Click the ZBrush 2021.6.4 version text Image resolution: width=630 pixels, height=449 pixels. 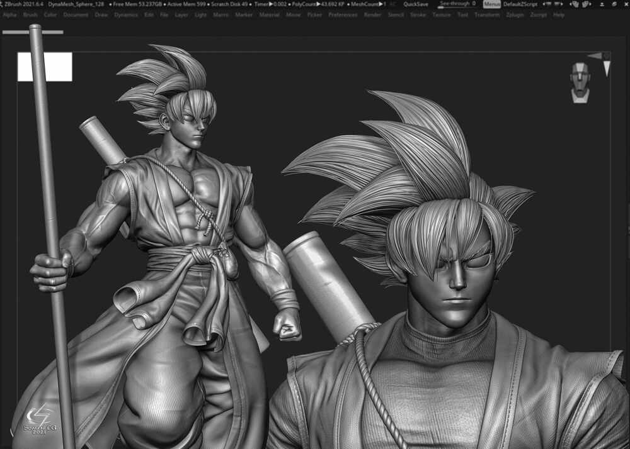pyautogui.click(x=23, y=4)
